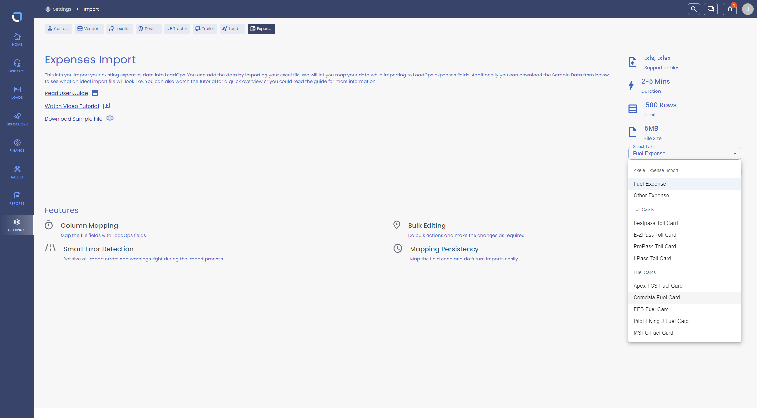Open the Read User Guide link
This screenshot has width=757, height=418.
click(x=66, y=93)
